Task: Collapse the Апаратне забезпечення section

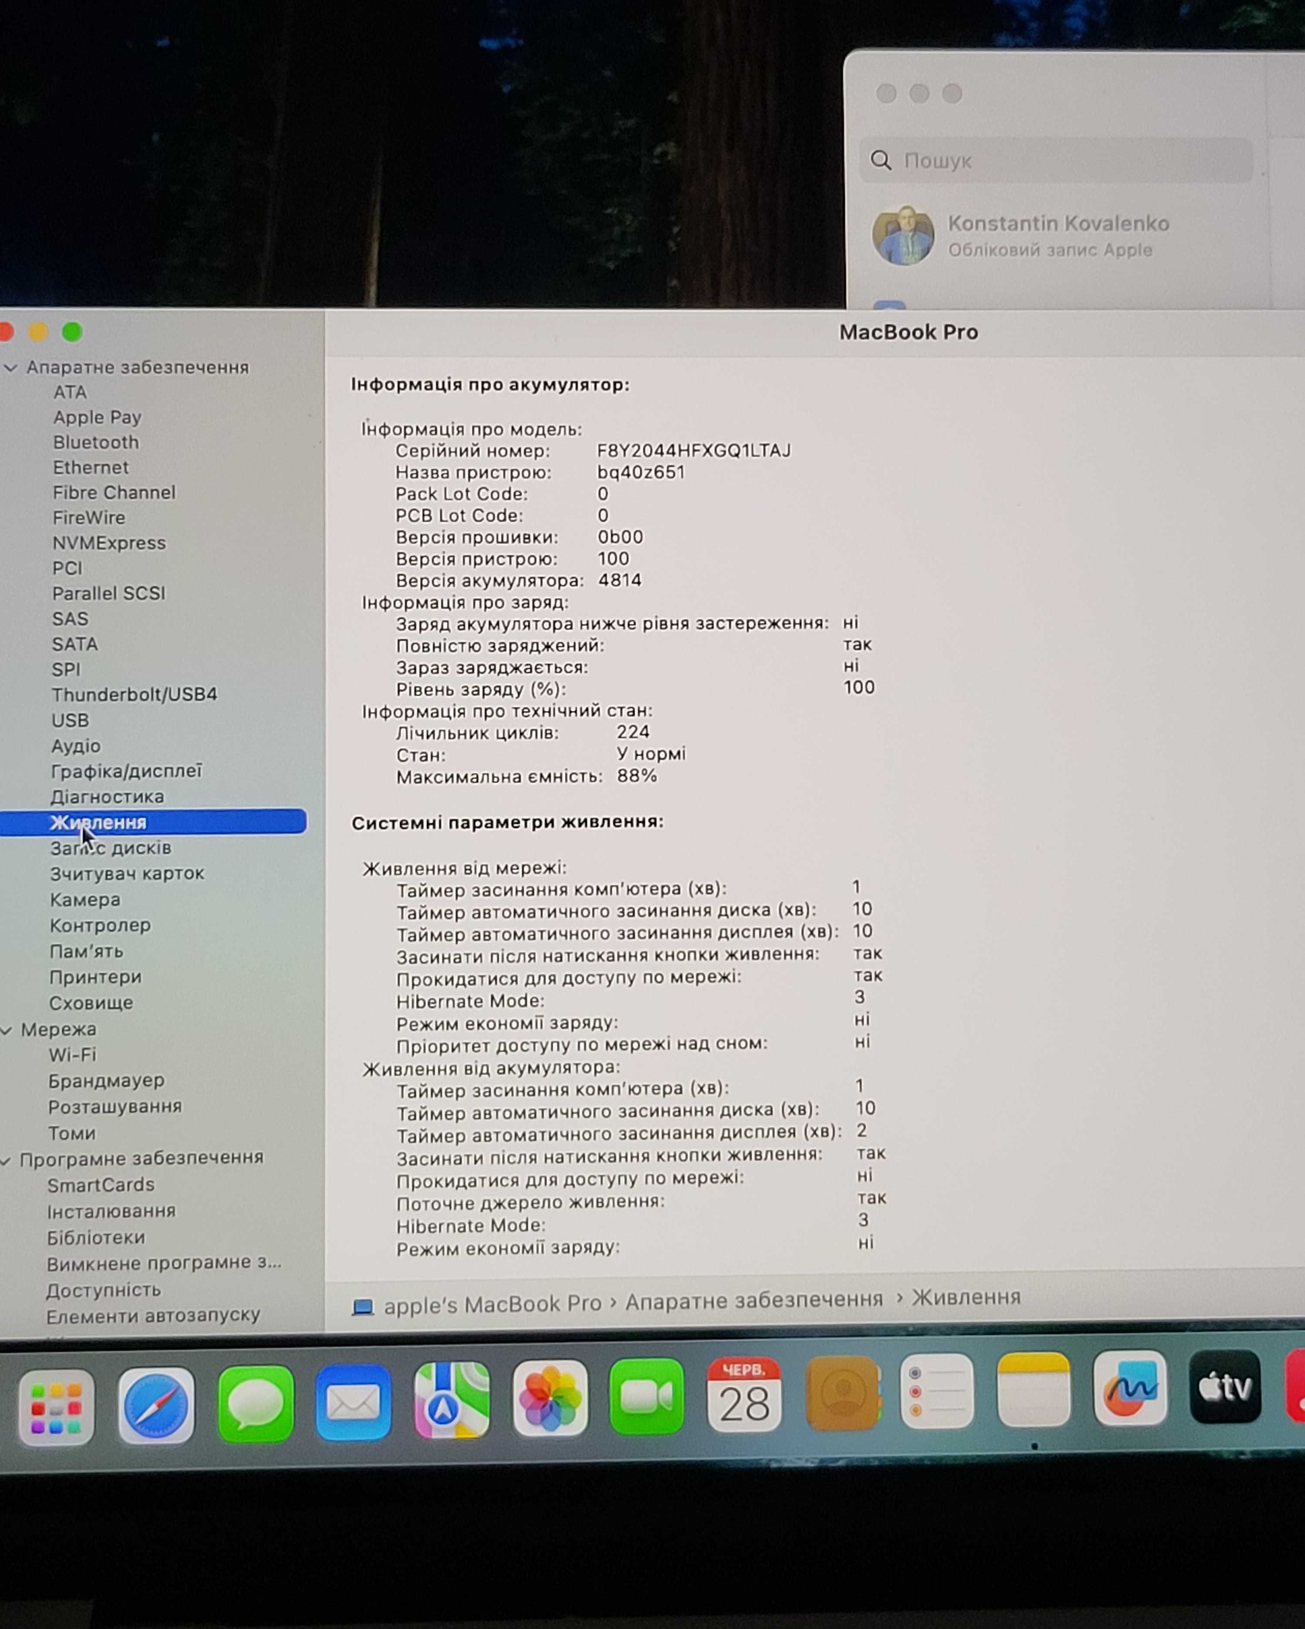Action: pos(10,368)
